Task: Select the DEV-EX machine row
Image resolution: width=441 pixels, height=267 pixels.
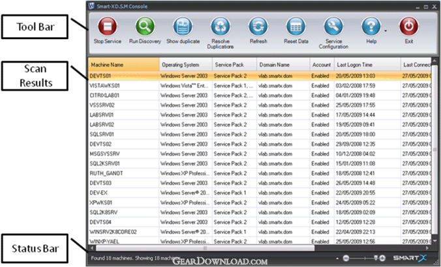Action: (x=260, y=193)
